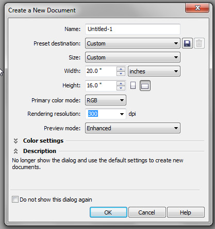Open Primary color mode RGB dropdown
215x229 pixels.
(106, 100)
